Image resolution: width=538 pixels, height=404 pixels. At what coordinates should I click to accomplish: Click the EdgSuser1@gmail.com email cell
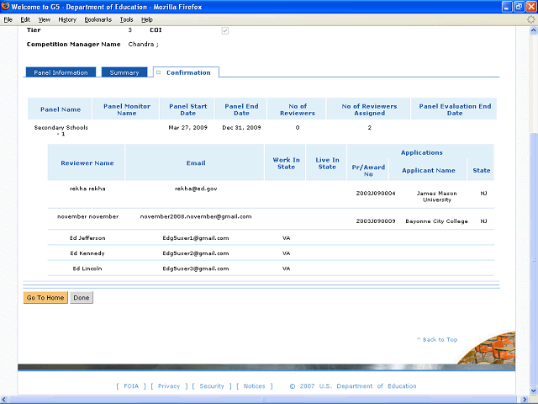coord(196,237)
